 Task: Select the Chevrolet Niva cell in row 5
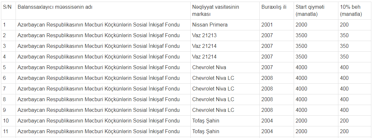pos(209,68)
